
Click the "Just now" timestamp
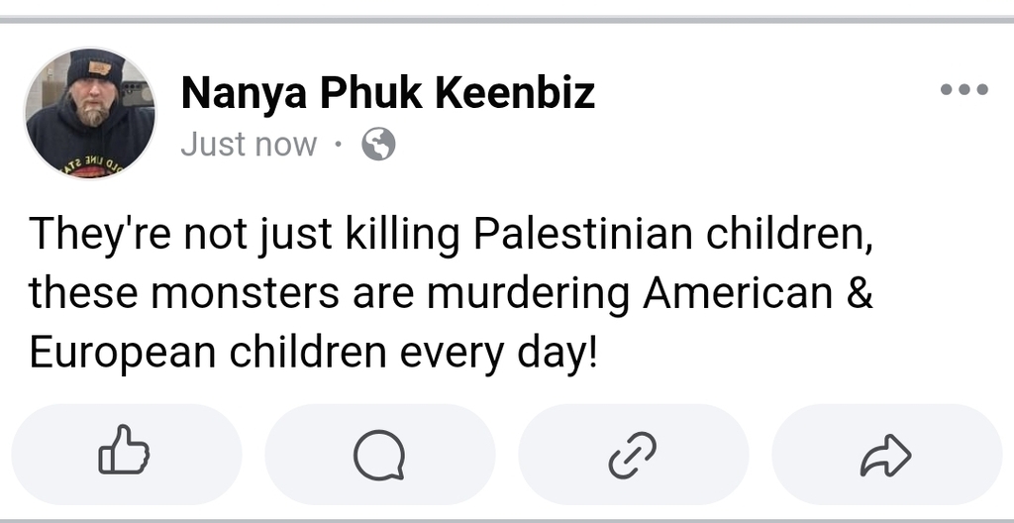click(249, 146)
